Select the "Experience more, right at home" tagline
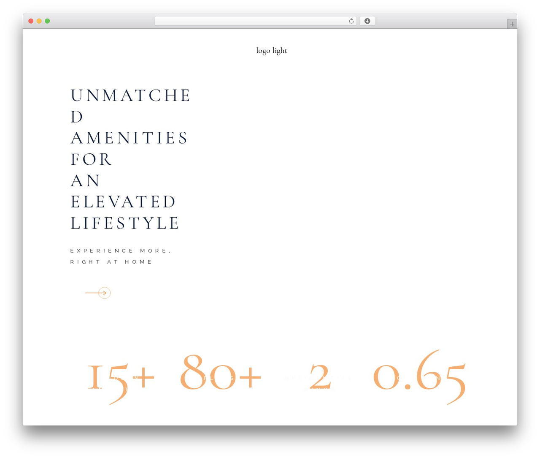Viewport: 540px width, 458px height. [x=121, y=256]
